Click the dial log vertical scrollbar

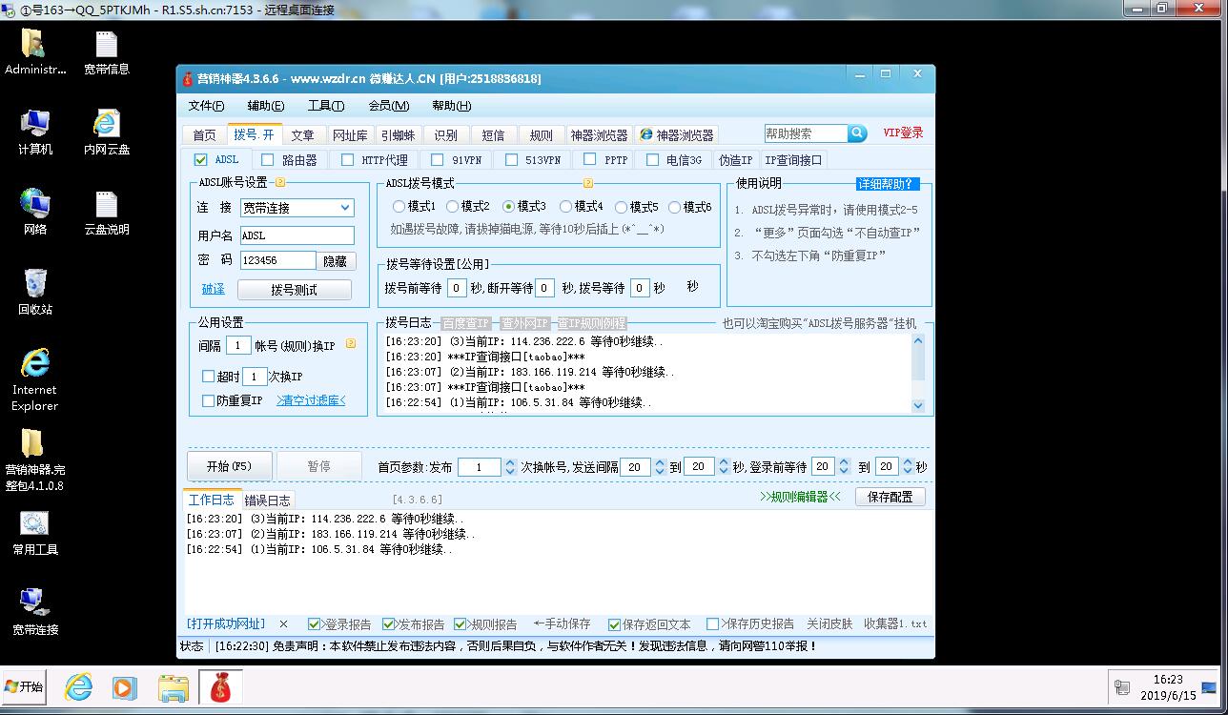click(918, 372)
